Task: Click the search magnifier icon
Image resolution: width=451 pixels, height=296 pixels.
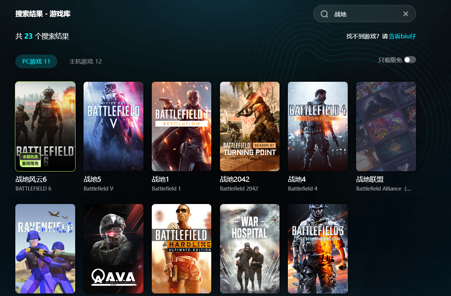Action: coord(324,14)
